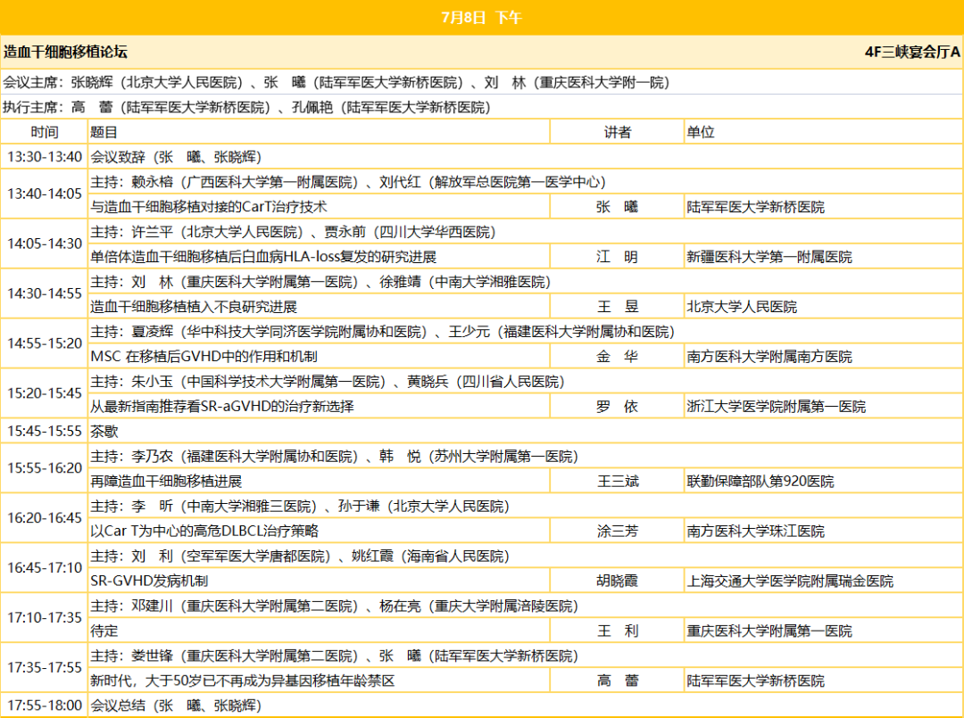Select the '16:20-16:45' time cell
This screenshot has height=718, width=964.
(45, 518)
